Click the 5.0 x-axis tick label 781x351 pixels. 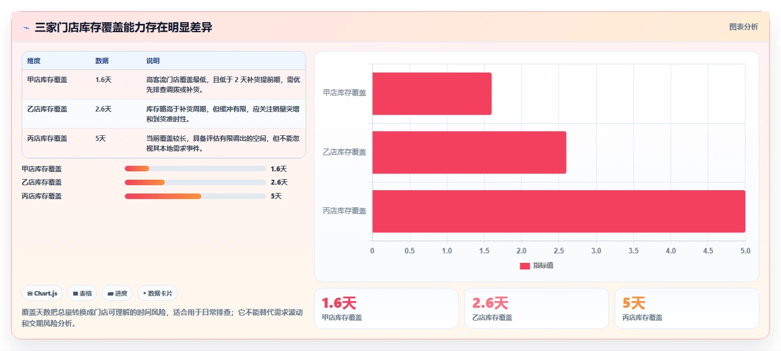tap(745, 251)
